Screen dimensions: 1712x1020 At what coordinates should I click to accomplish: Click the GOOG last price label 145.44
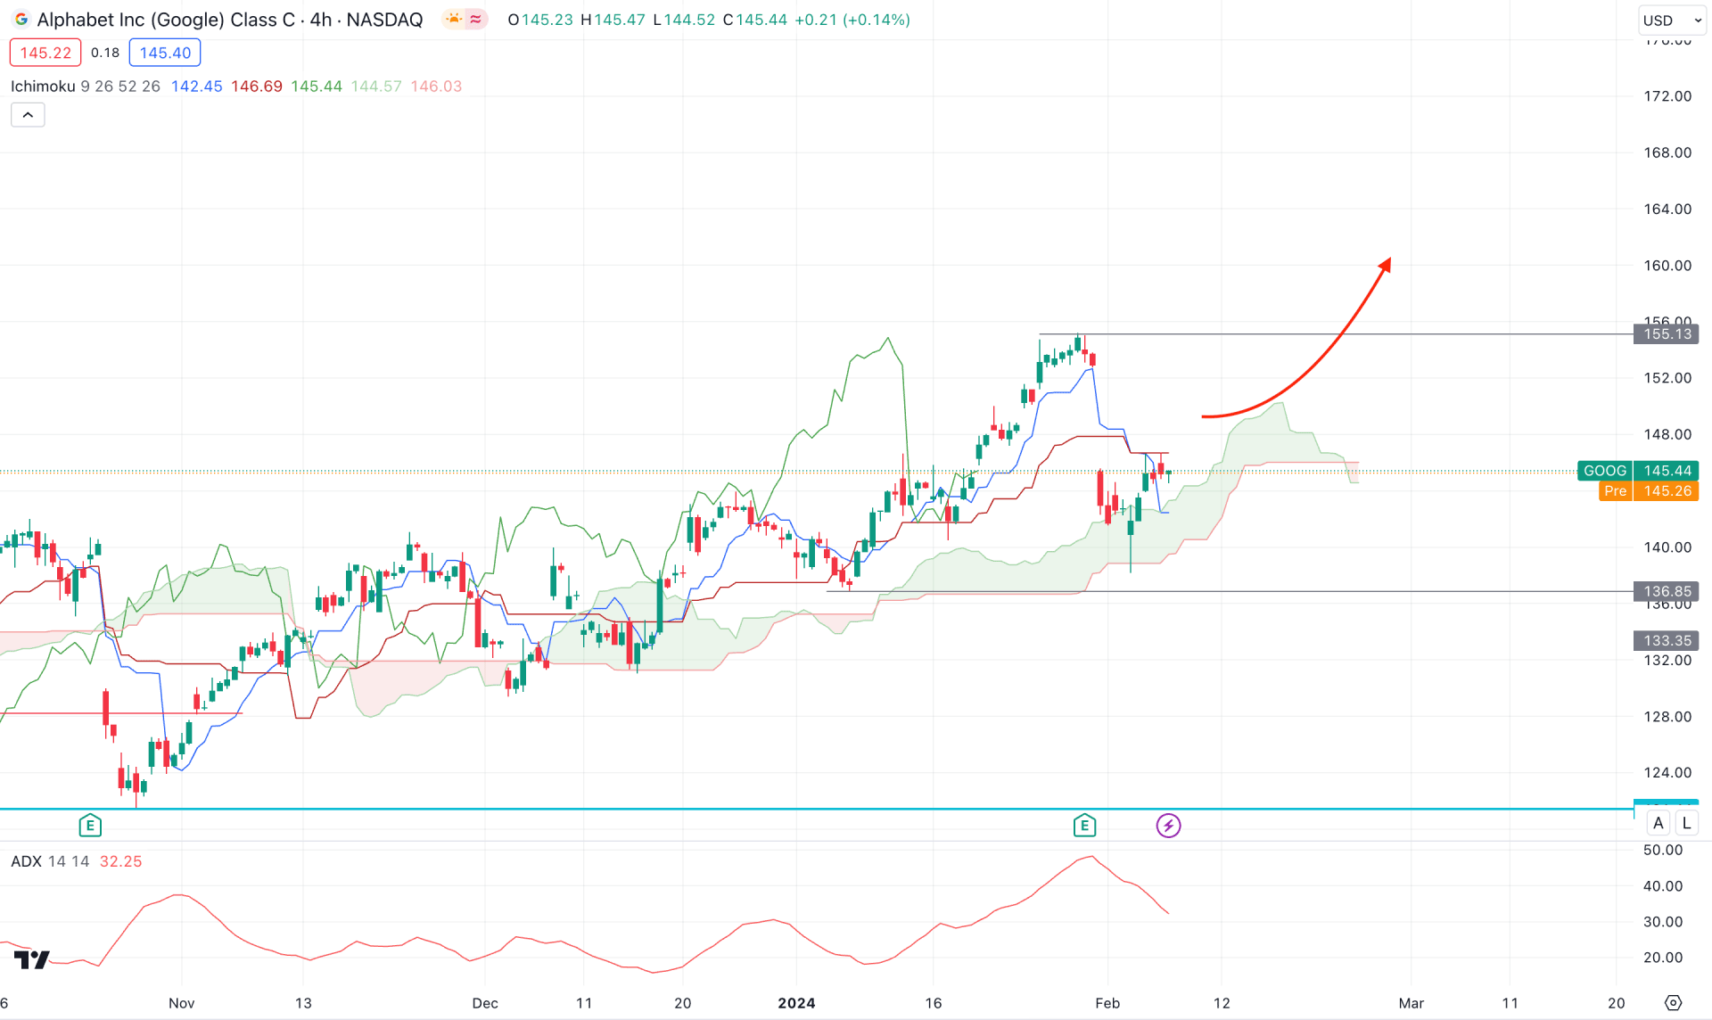point(1637,471)
